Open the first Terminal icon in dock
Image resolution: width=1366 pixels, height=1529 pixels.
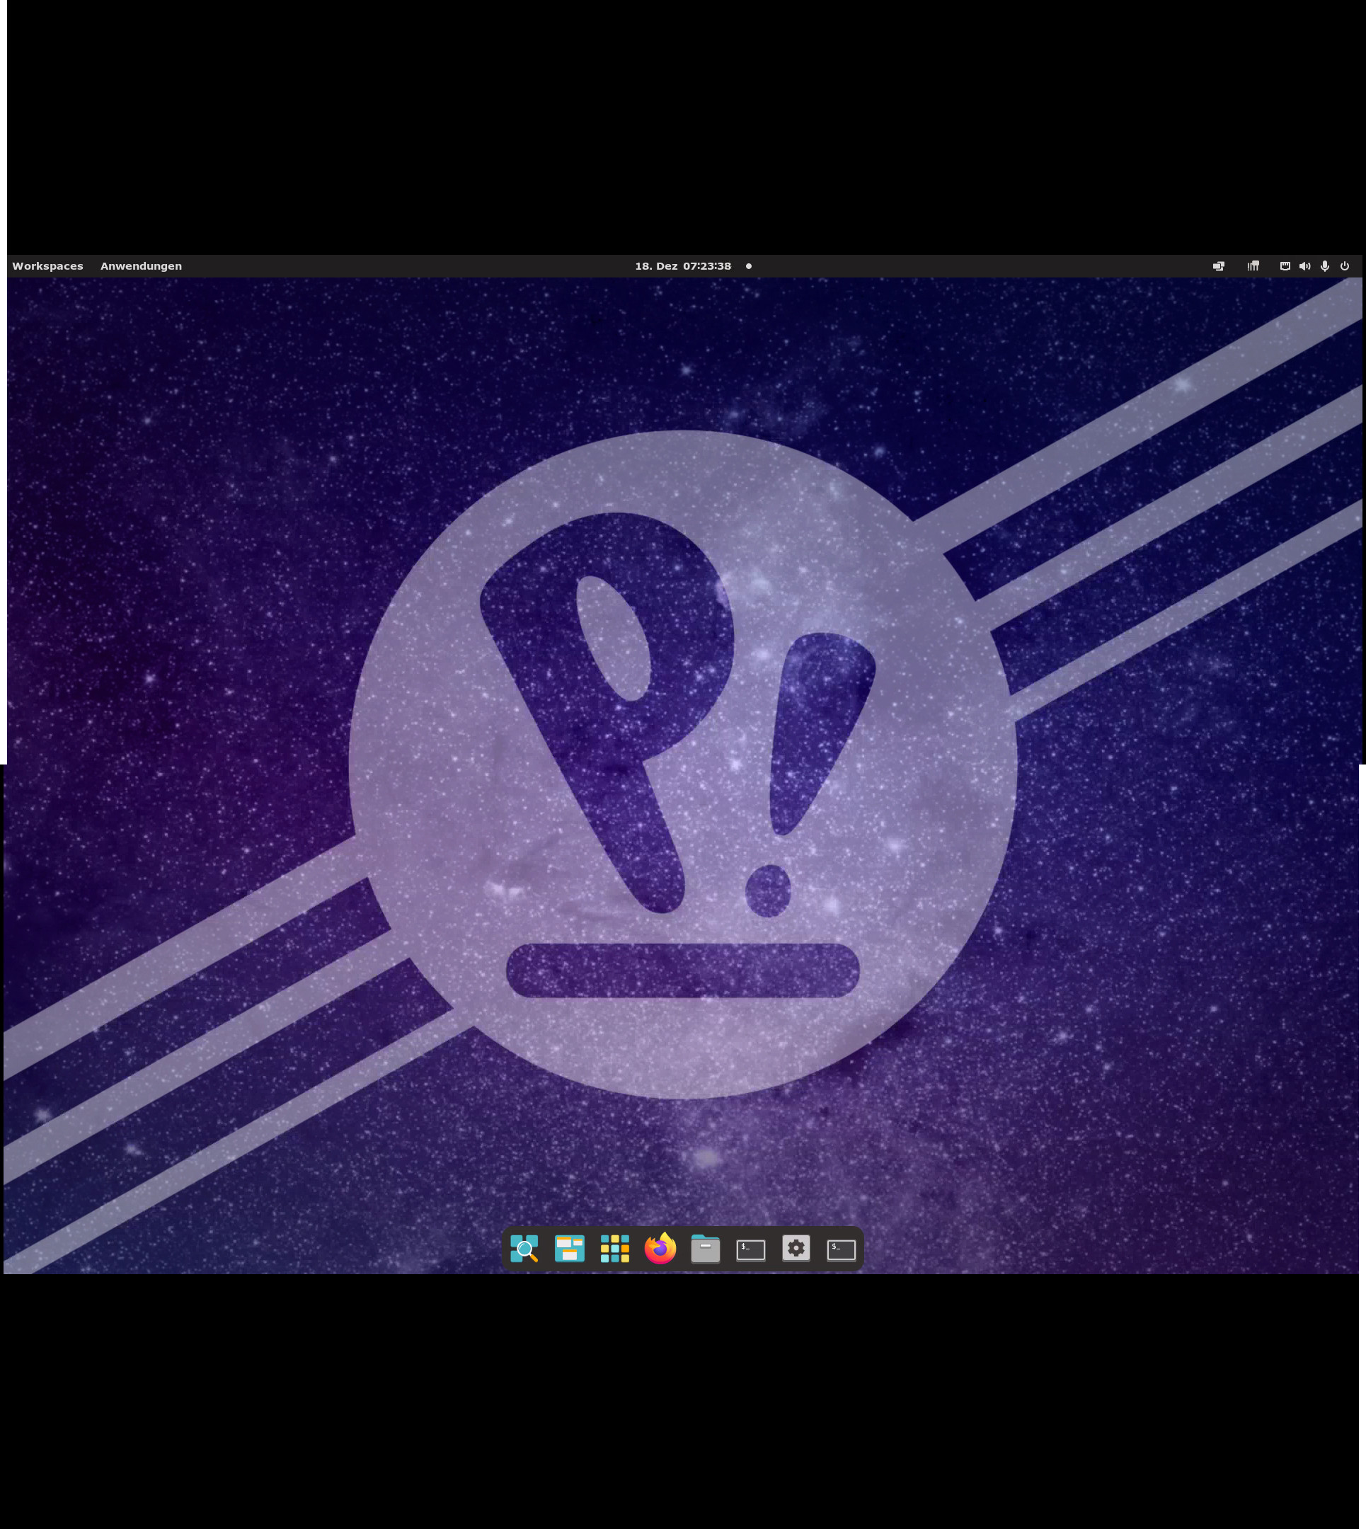pyautogui.click(x=750, y=1249)
